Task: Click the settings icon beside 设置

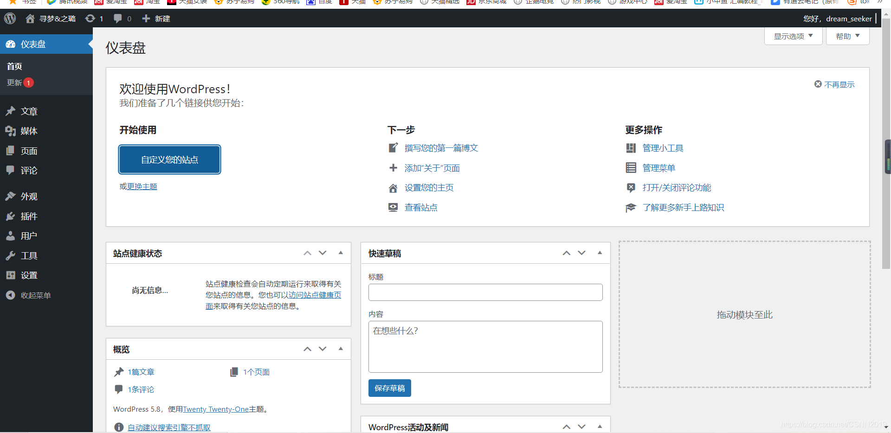Action: pyautogui.click(x=11, y=275)
